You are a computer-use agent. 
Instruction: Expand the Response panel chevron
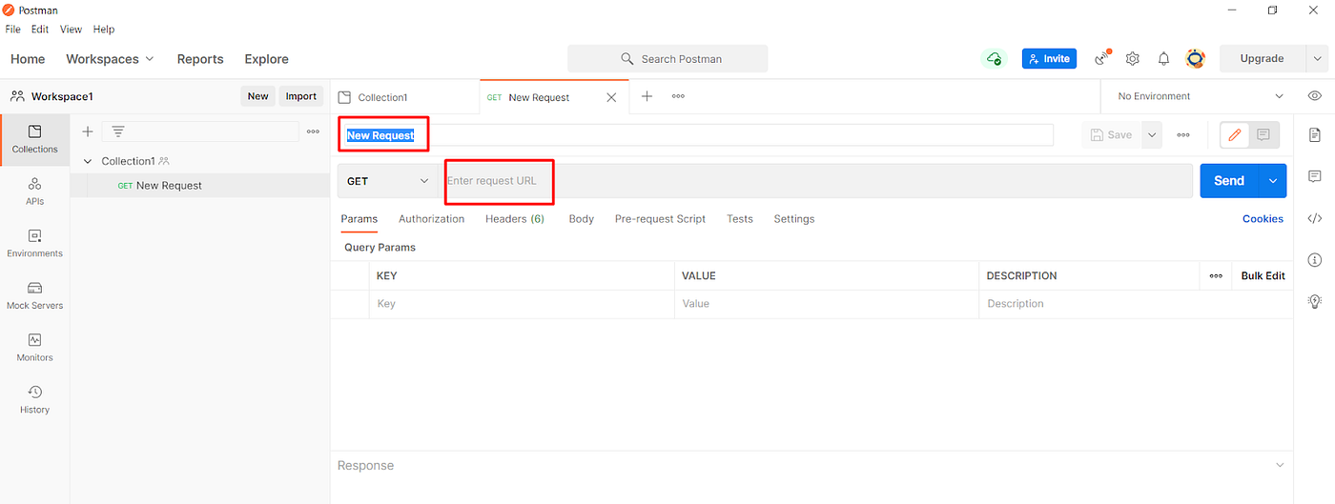[x=1279, y=465]
